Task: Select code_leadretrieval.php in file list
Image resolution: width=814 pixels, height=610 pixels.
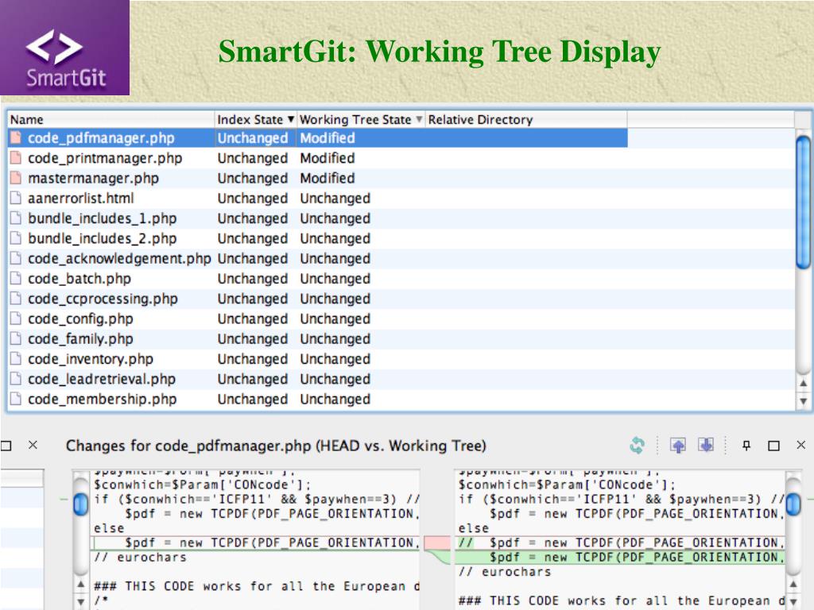Action: pos(102,379)
